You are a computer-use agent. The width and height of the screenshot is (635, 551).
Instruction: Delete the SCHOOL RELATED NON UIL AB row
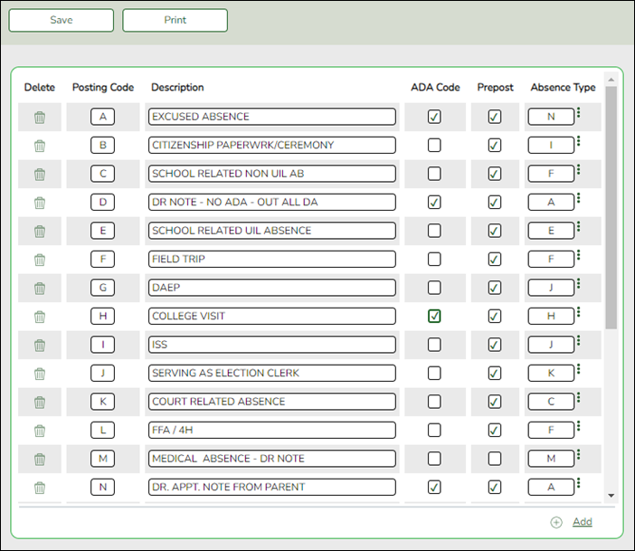pos(40,175)
